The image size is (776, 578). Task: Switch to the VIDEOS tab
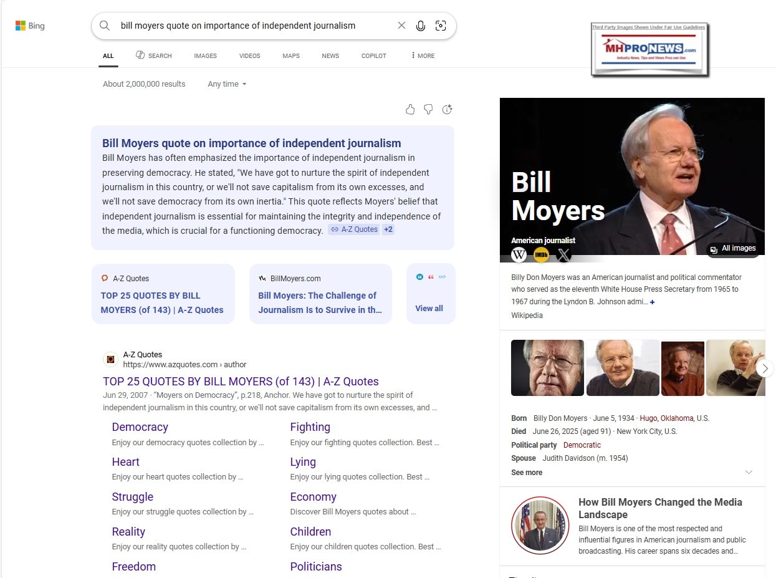[x=250, y=56]
